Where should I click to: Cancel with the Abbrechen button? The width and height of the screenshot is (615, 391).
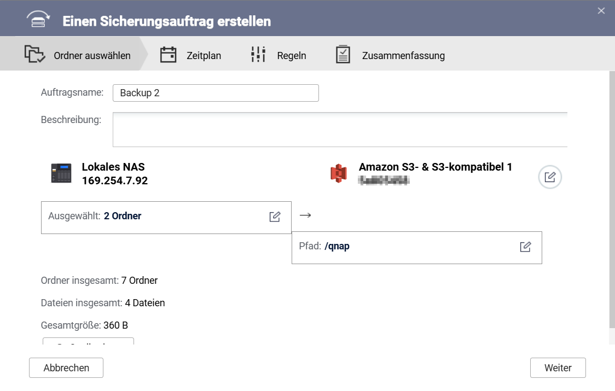tap(66, 368)
